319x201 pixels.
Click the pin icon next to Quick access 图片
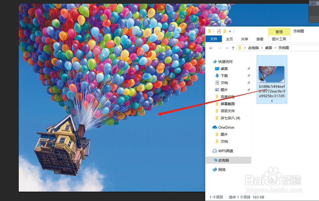click(x=249, y=90)
